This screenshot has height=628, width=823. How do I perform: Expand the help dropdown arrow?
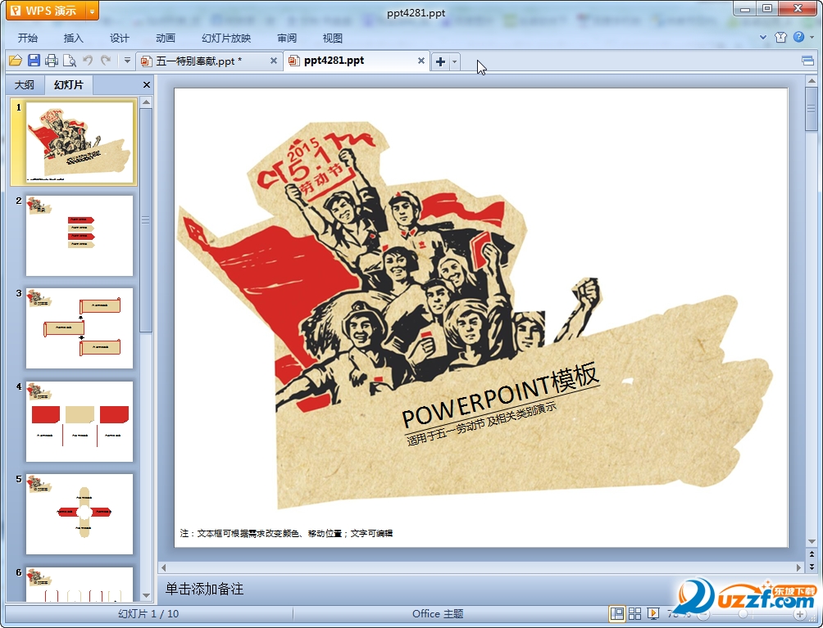812,37
